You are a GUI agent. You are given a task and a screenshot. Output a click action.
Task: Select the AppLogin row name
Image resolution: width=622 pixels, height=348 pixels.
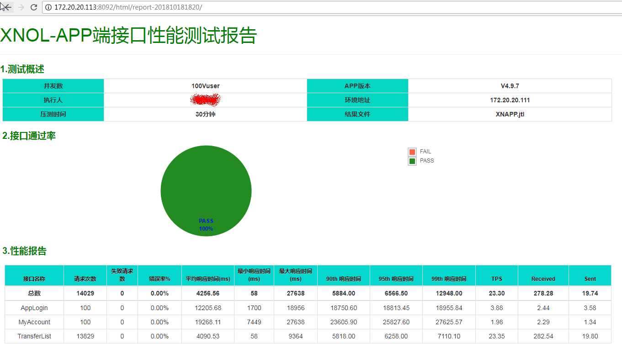pyautogui.click(x=34, y=308)
